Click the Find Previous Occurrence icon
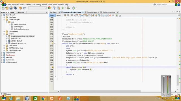 point(80,15)
